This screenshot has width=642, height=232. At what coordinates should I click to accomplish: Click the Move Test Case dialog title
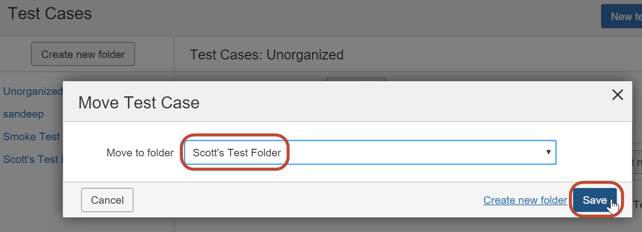click(x=139, y=103)
